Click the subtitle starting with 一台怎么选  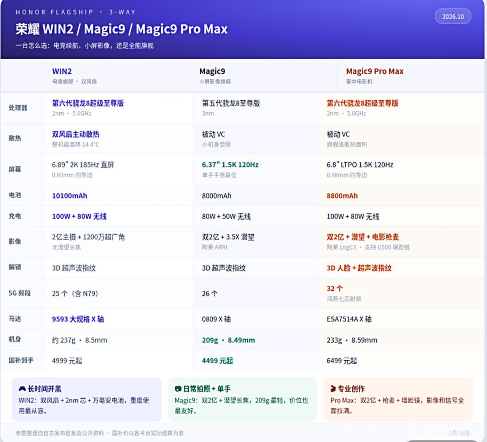[x=84, y=46]
